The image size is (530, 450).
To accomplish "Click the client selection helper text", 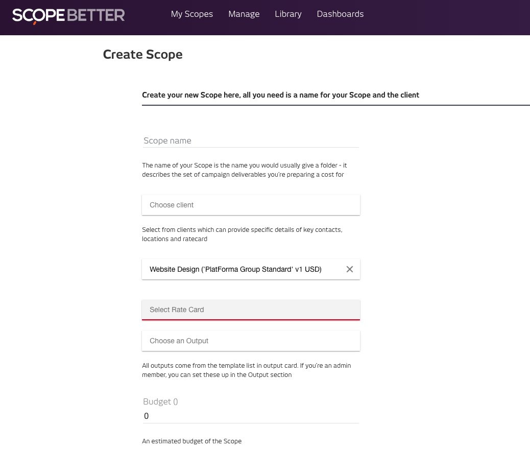I will click(x=242, y=234).
